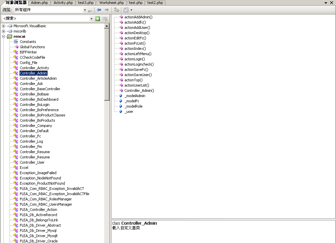This screenshot has height=243, width=336.
Task: Select Controller_Activity class in tree
Action: click(34, 68)
